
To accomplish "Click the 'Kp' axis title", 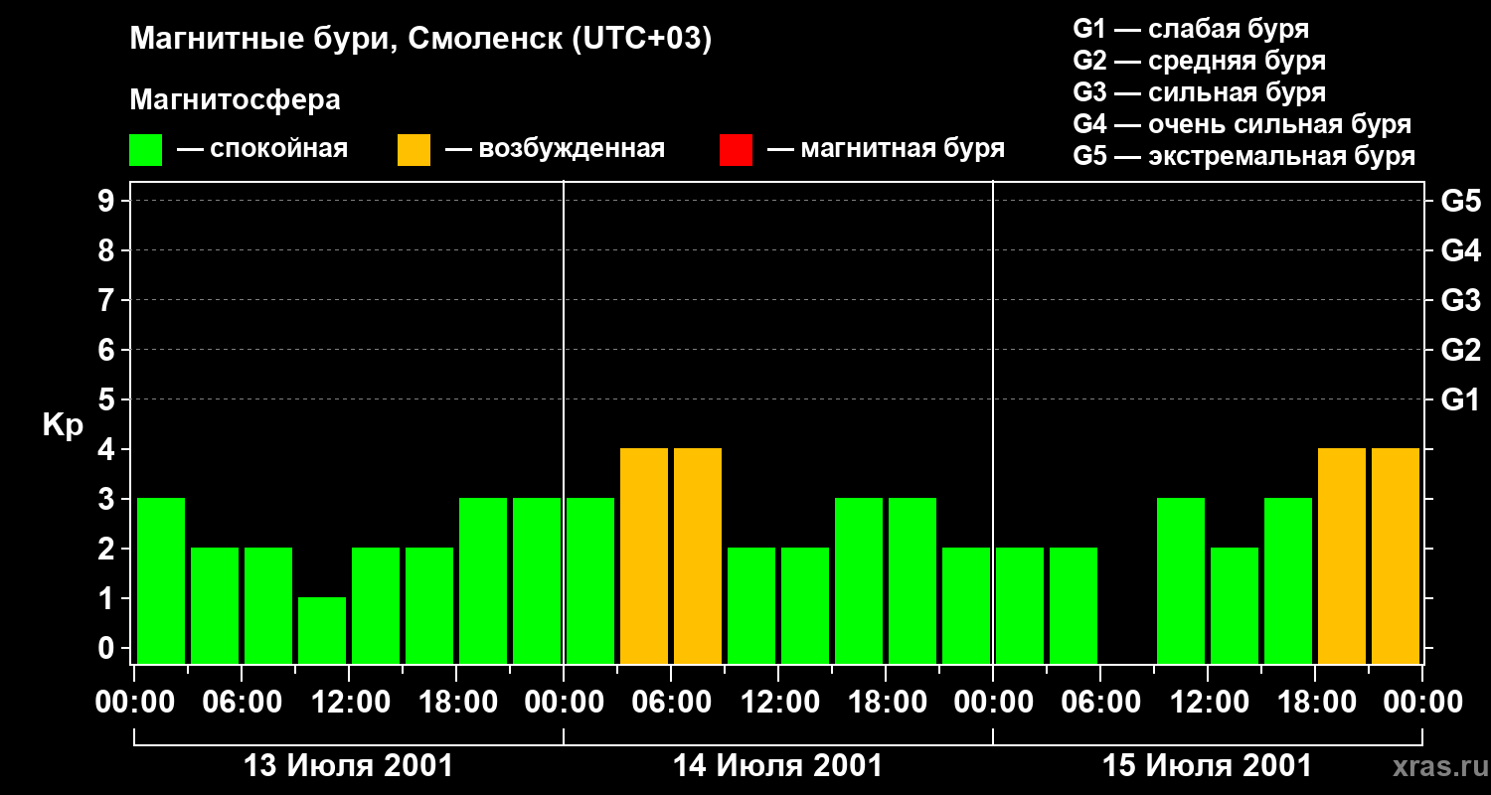I will click(x=63, y=425).
